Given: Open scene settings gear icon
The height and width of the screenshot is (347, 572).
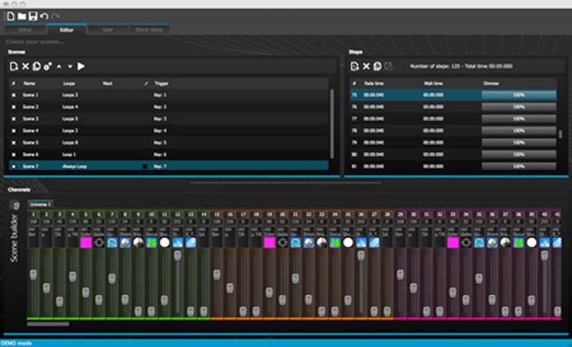Looking at the screenshot, I should coord(48,67).
